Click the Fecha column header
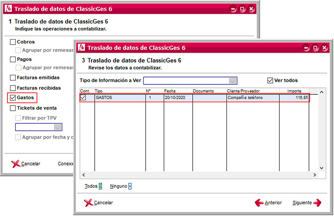Image resolution: width=334 pixels, height=216 pixels. 178,91
